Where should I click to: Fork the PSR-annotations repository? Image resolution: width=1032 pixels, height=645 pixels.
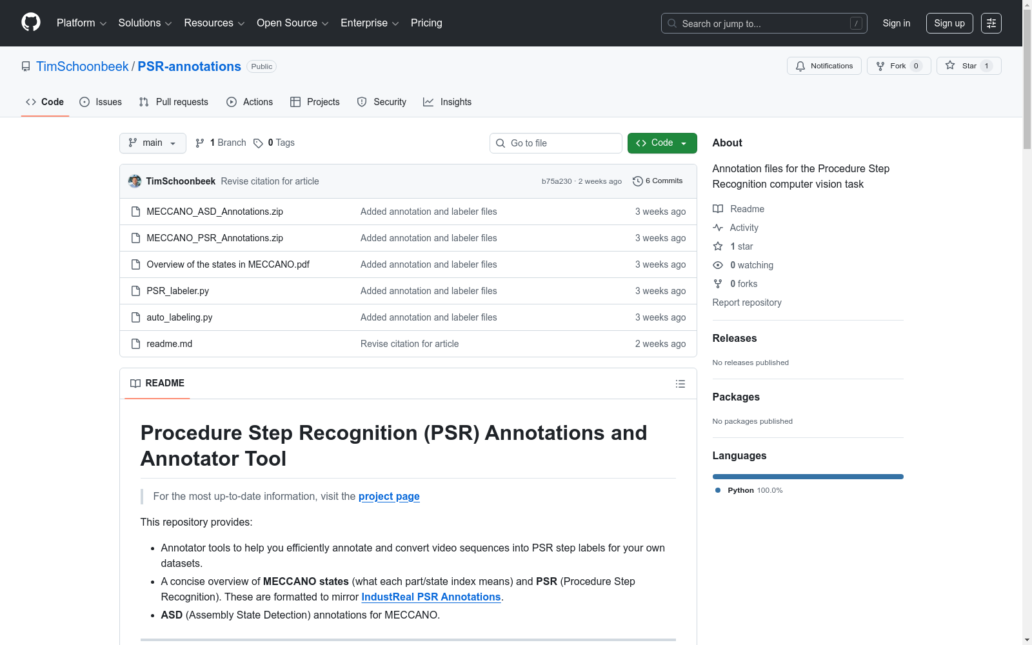tap(899, 66)
